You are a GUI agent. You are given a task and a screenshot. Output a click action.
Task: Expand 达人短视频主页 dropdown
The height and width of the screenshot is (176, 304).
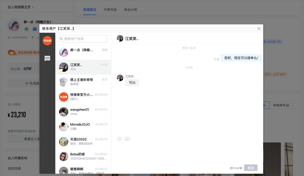(21, 7)
